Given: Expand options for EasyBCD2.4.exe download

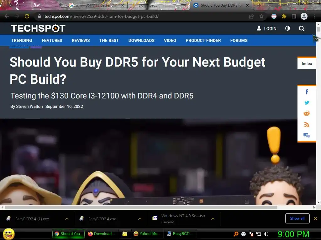Looking at the screenshot, I should coord(140,219).
